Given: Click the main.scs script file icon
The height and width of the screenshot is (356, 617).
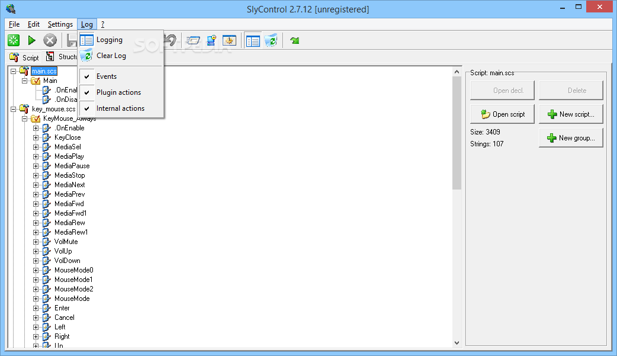Looking at the screenshot, I should (24, 71).
